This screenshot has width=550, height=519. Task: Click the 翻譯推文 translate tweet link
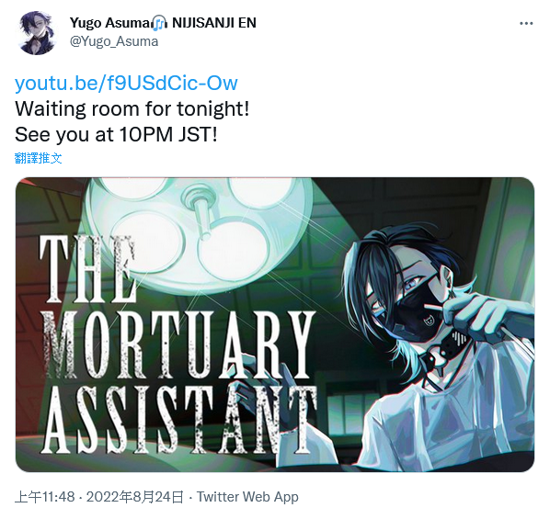(x=39, y=158)
